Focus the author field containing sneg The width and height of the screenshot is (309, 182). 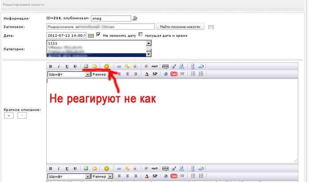(x=111, y=18)
